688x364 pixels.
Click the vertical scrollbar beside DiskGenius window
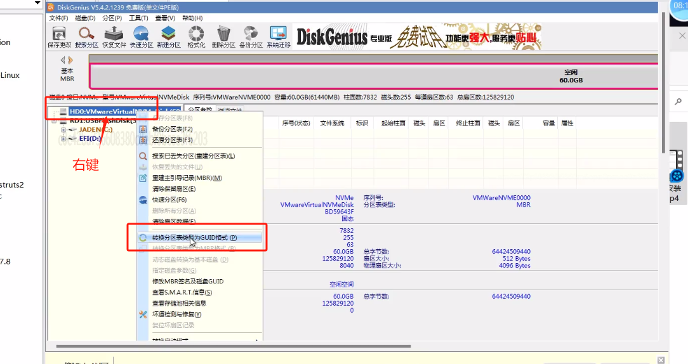(663, 83)
